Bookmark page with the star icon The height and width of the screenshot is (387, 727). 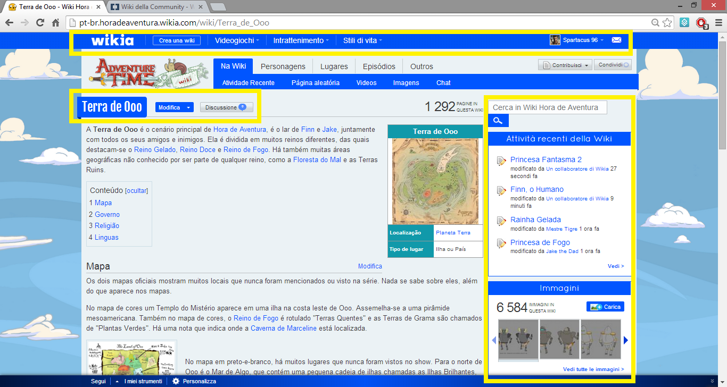667,23
